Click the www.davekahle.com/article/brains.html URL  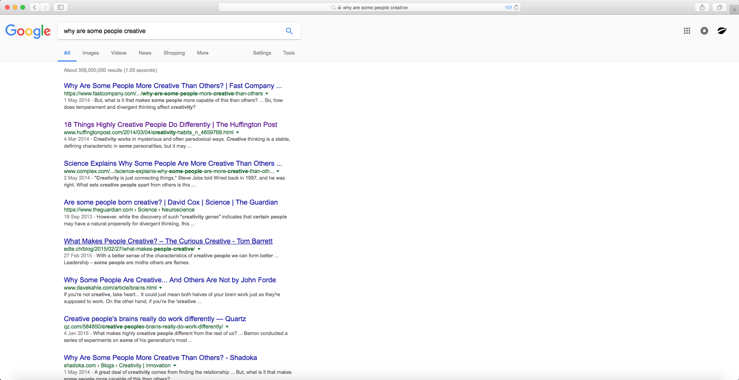tap(110, 288)
